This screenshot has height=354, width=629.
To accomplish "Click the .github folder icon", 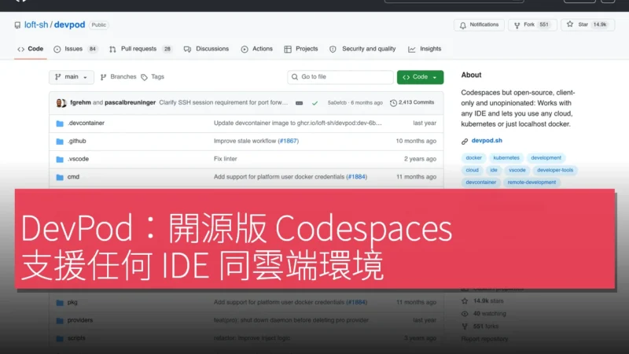I will pyautogui.click(x=60, y=142).
